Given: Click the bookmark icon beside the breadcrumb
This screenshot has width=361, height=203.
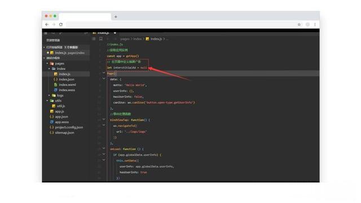Looking at the screenshot, I should click(101, 39).
